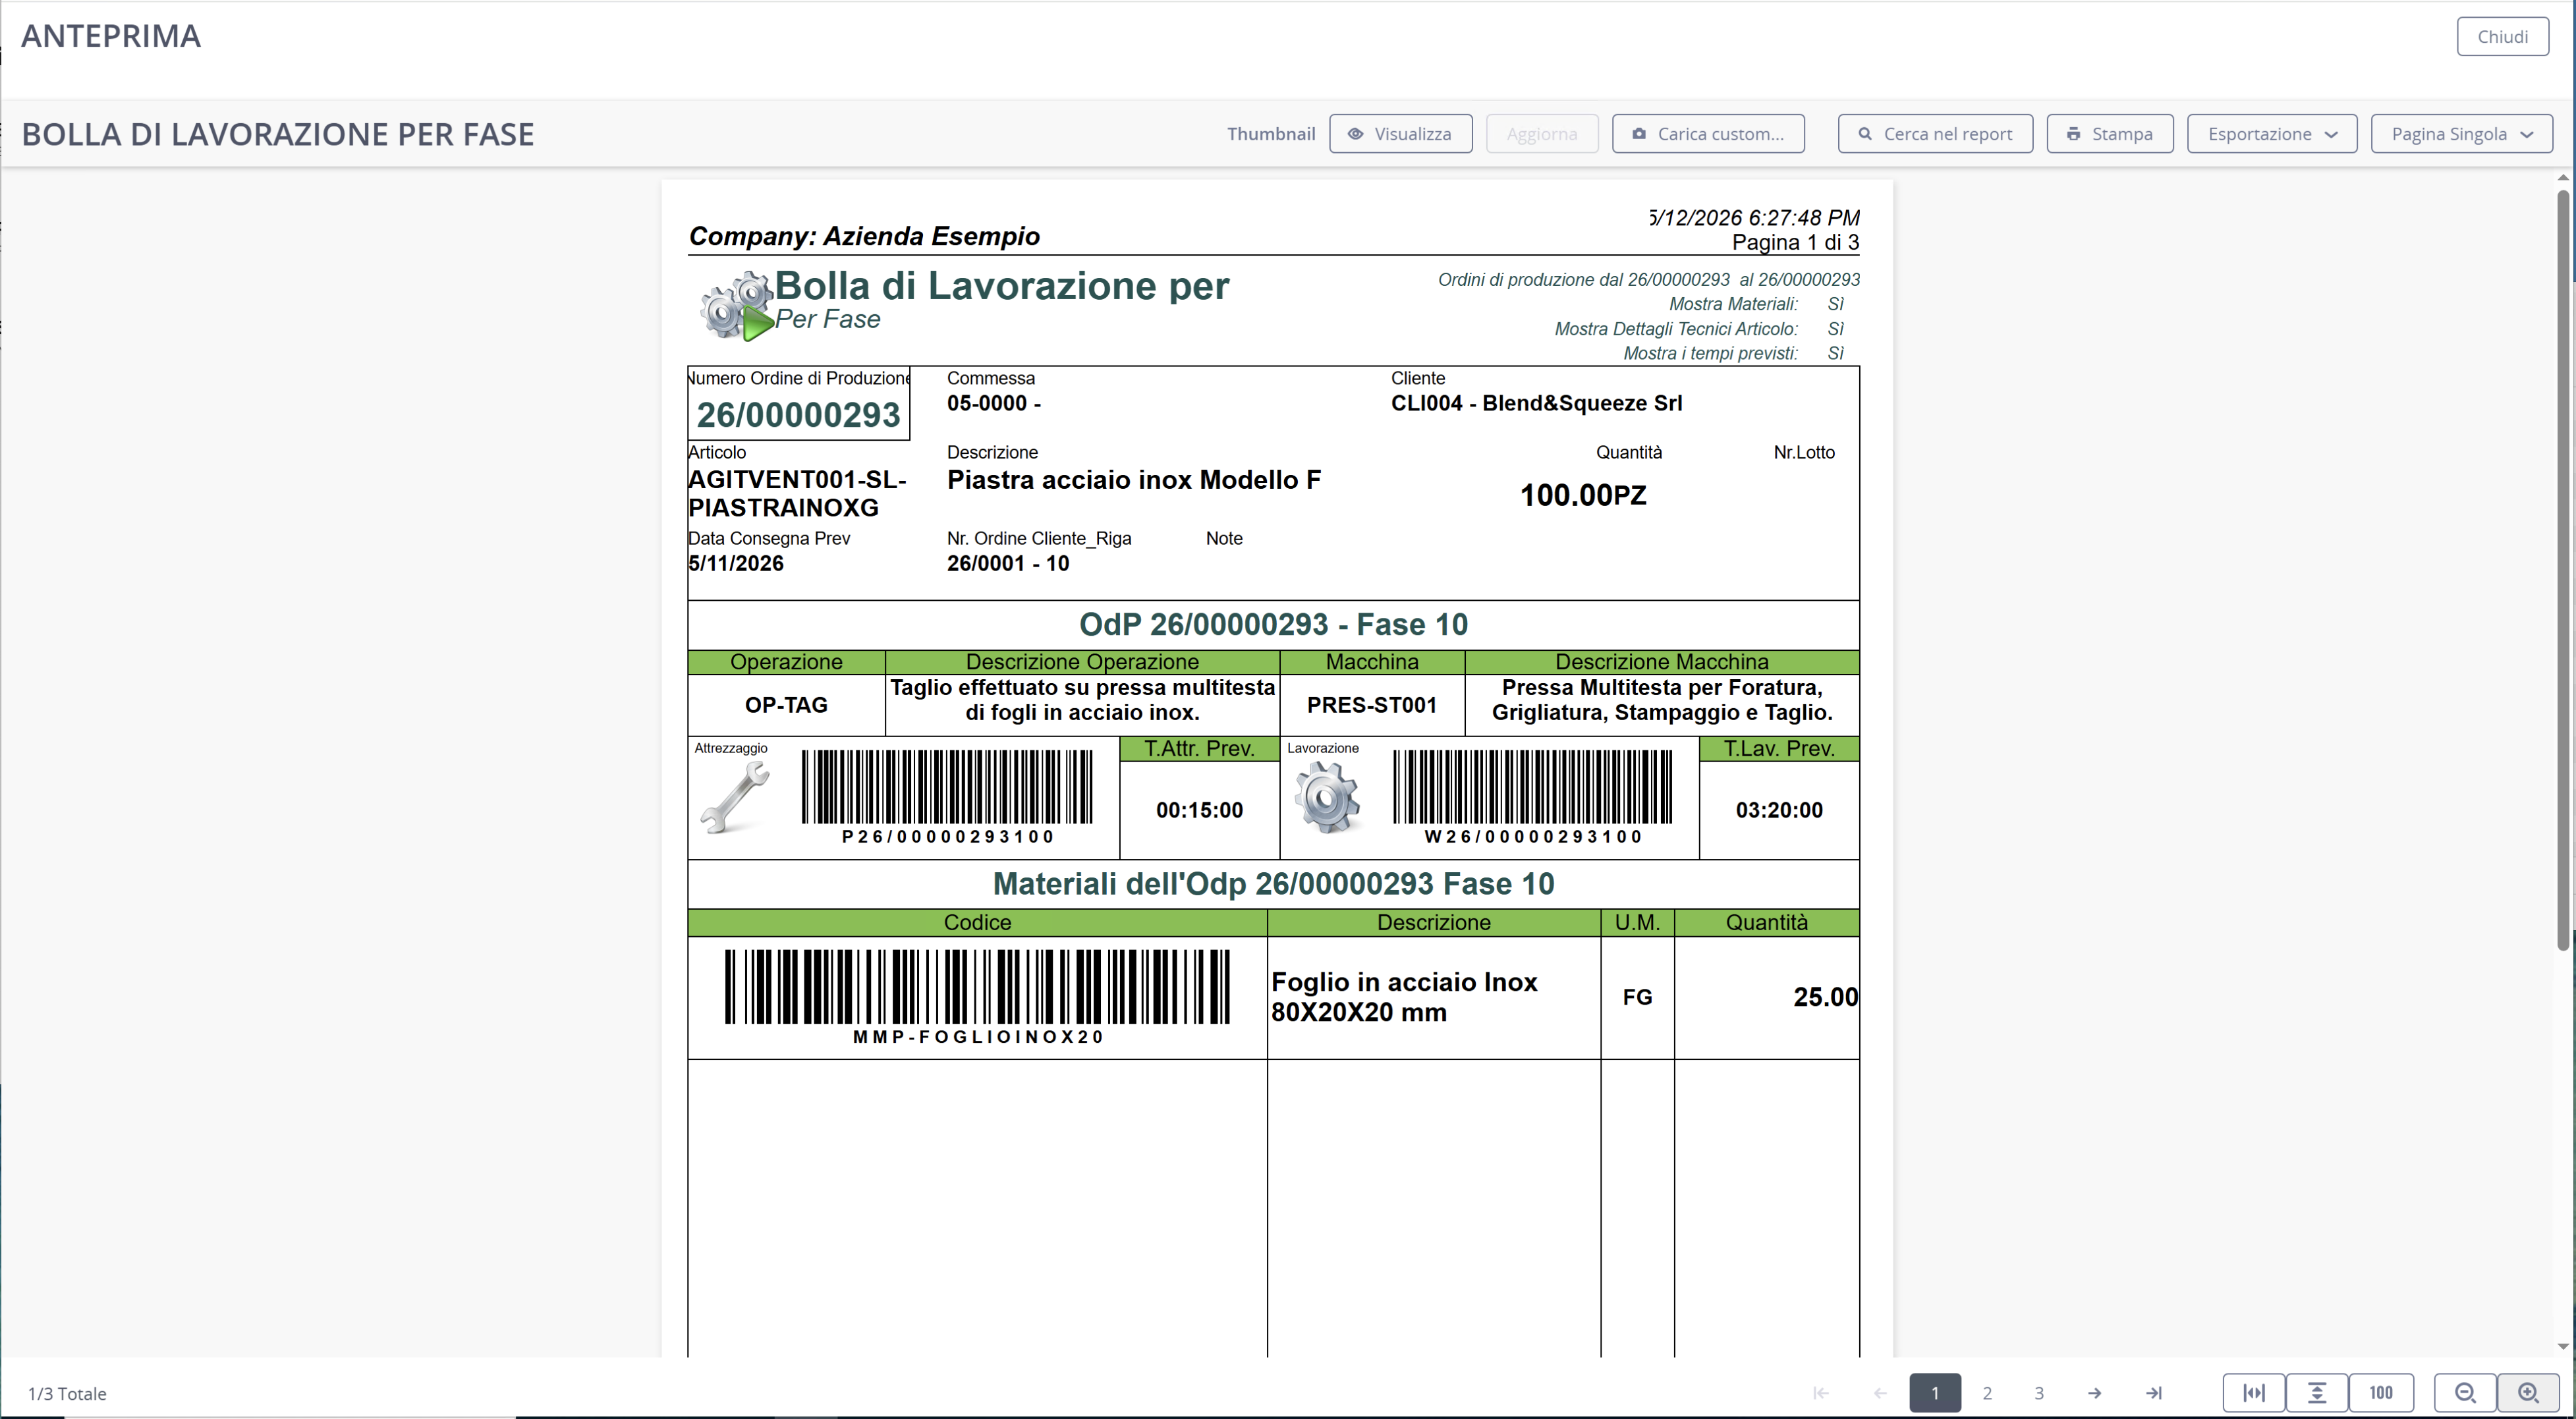Viewport: 2576px width, 1419px height.
Task: Click fit to page height icon
Action: [2317, 1393]
